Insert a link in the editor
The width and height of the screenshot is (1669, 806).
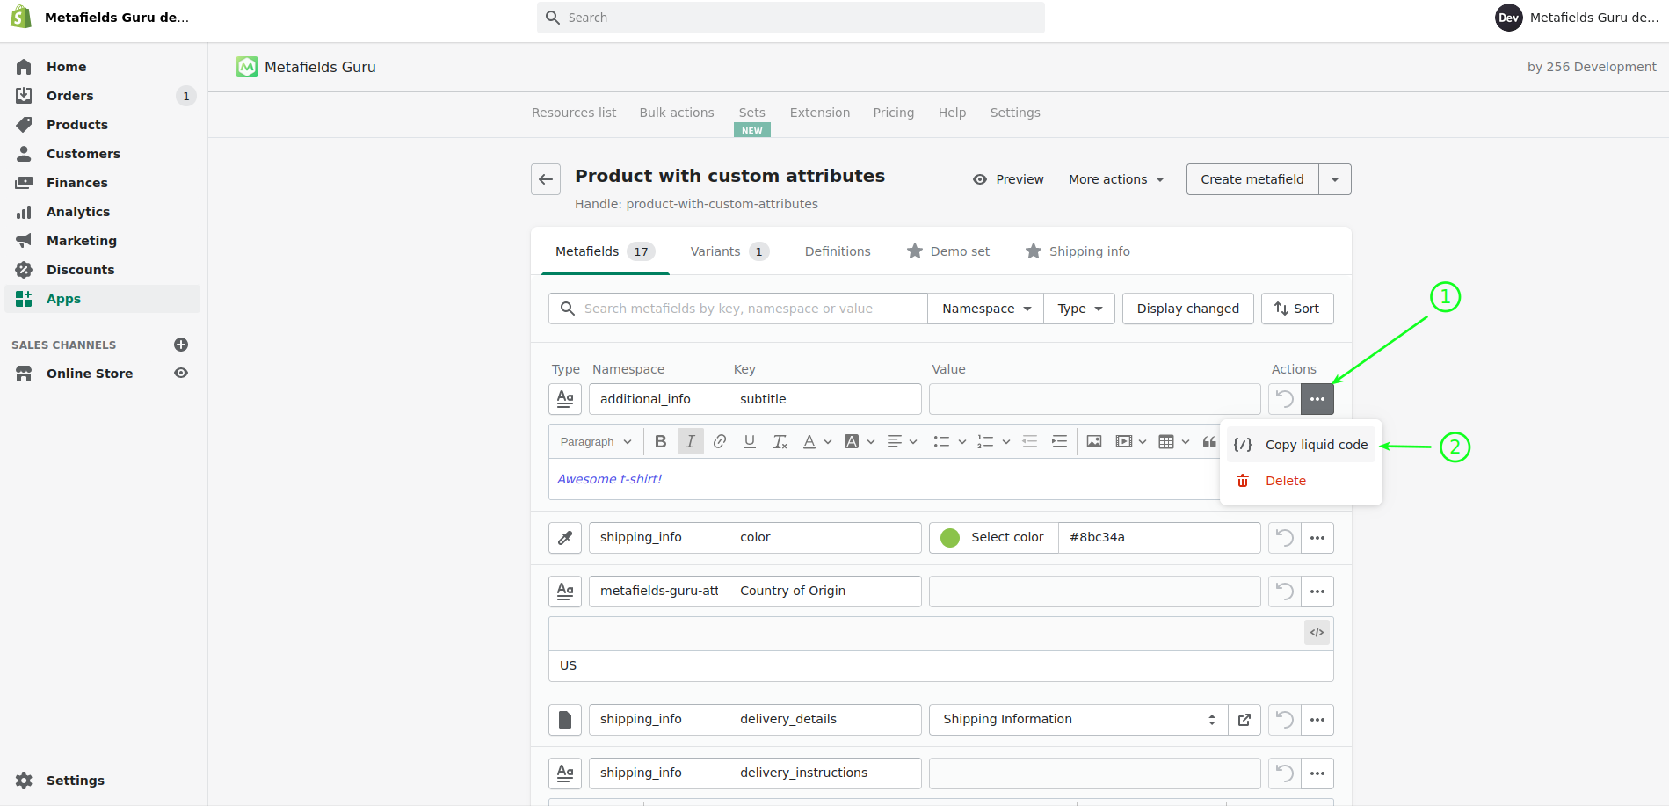click(720, 441)
